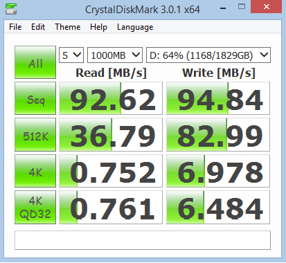Viewport: 286px width, 263px height.
Task: Open the File menu
Action: pyautogui.click(x=15, y=27)
